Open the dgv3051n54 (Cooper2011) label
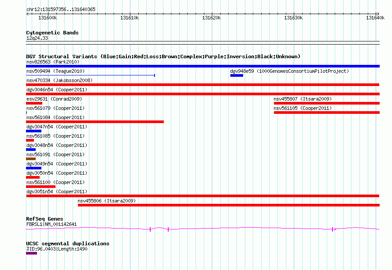Viewport: 392px width, 270px height. click(57, 191)
